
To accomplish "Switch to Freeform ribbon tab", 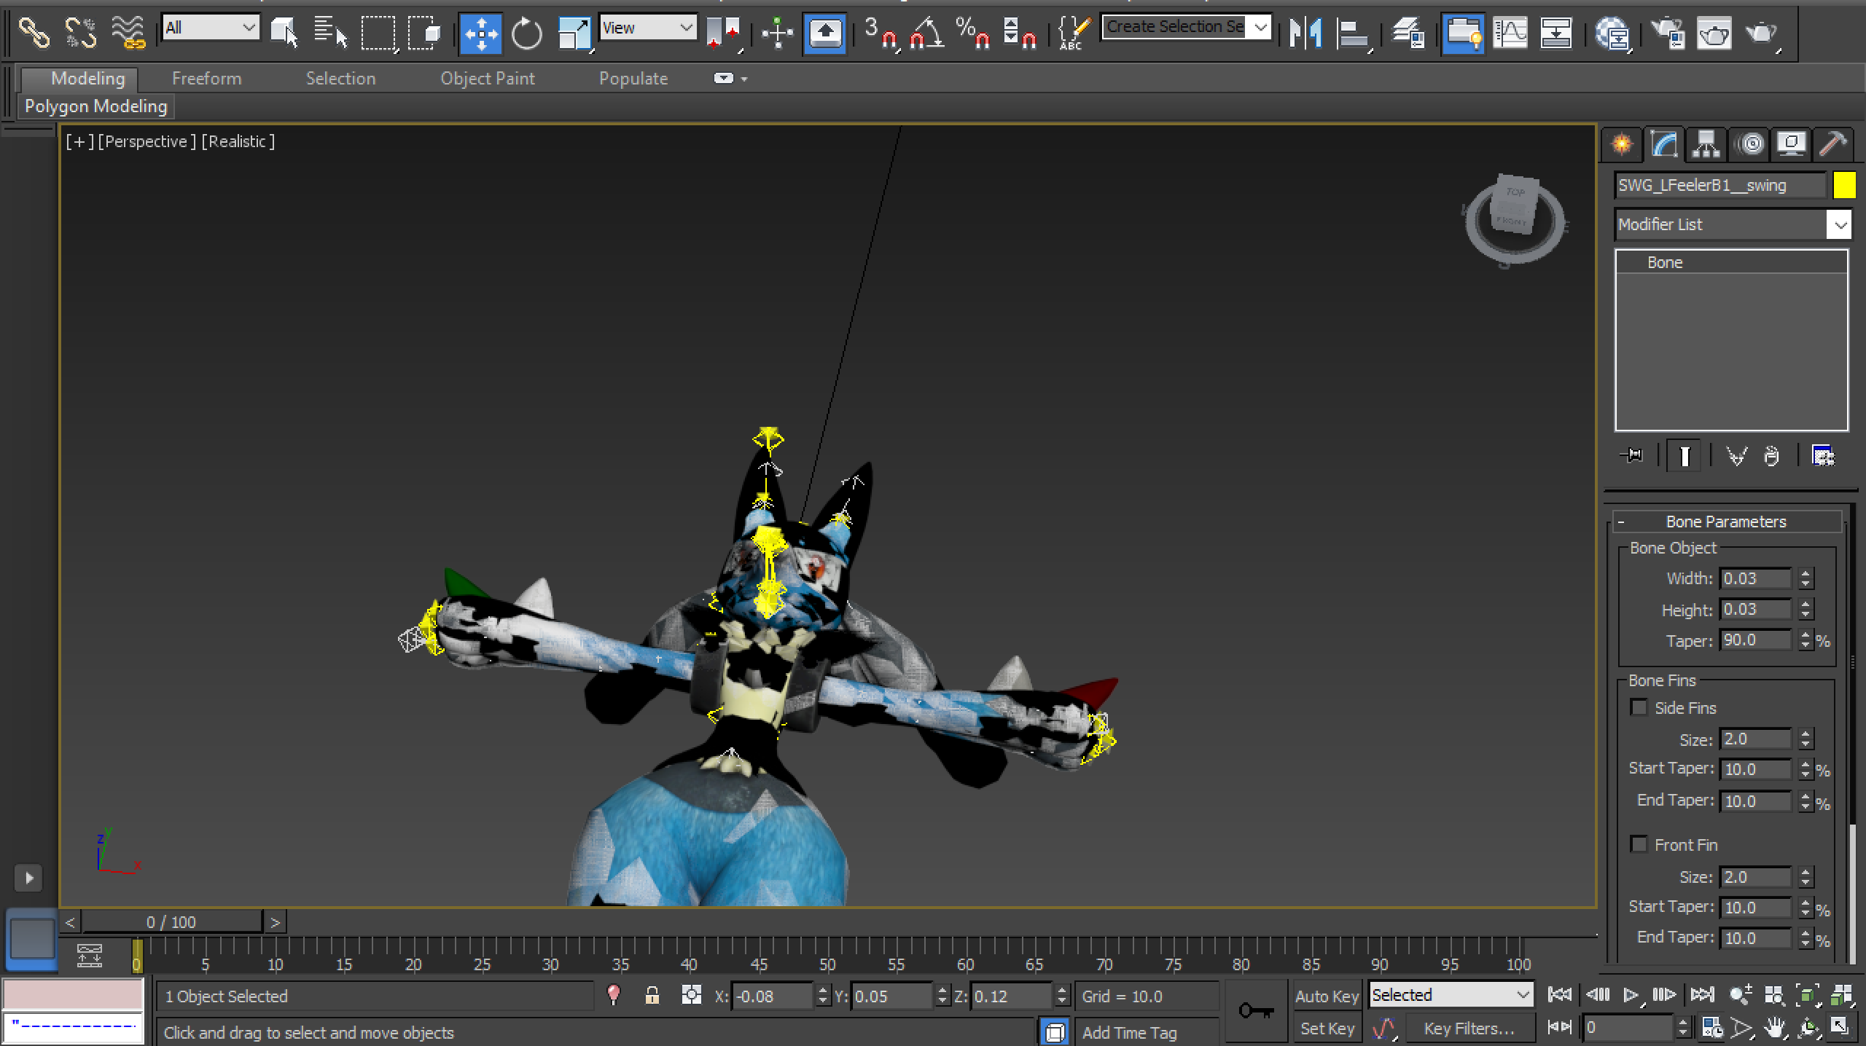I will coord(206,79).
